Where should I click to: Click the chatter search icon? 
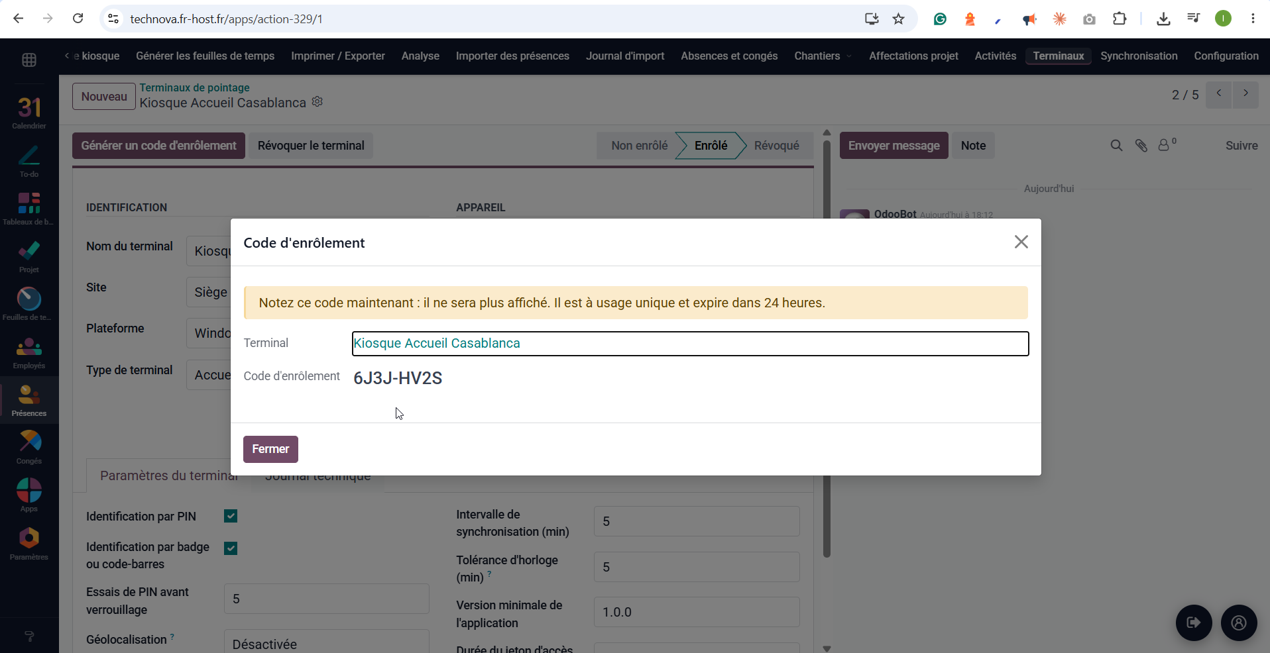pos(1116,146)
